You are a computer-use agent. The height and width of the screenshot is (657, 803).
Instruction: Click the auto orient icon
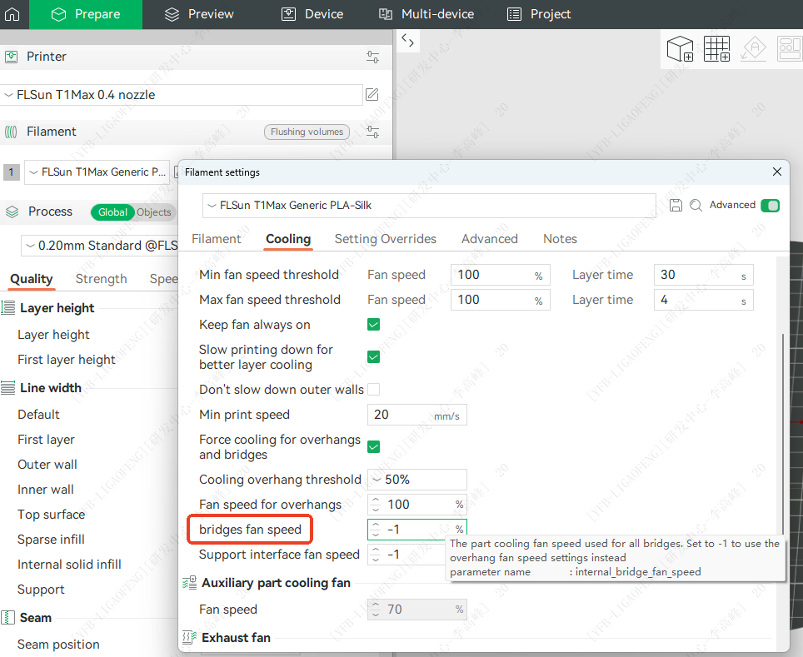click(x=753, y=48)
